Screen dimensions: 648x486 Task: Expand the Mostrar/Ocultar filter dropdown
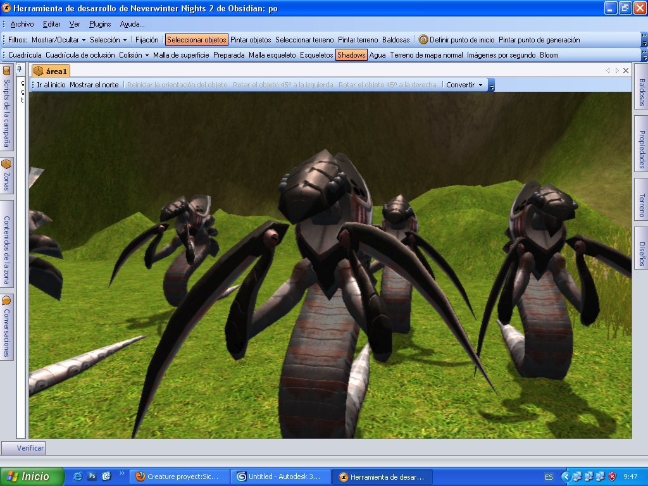(x=58, y=40)
